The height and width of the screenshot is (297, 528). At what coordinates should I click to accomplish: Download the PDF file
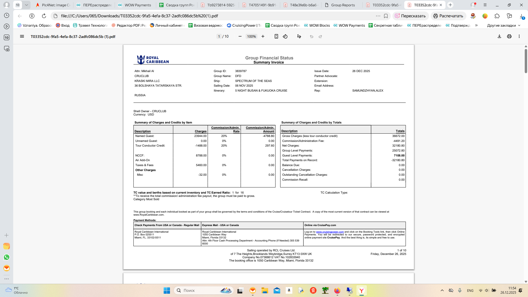point(499,36)
